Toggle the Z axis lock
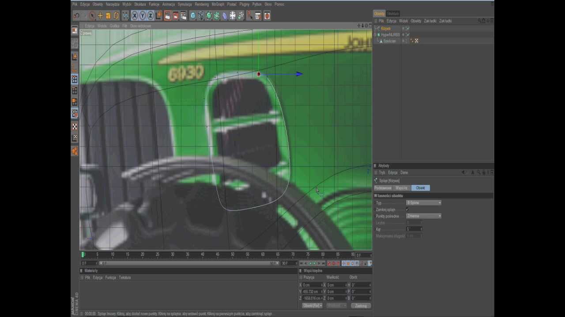 click(151, 16)
